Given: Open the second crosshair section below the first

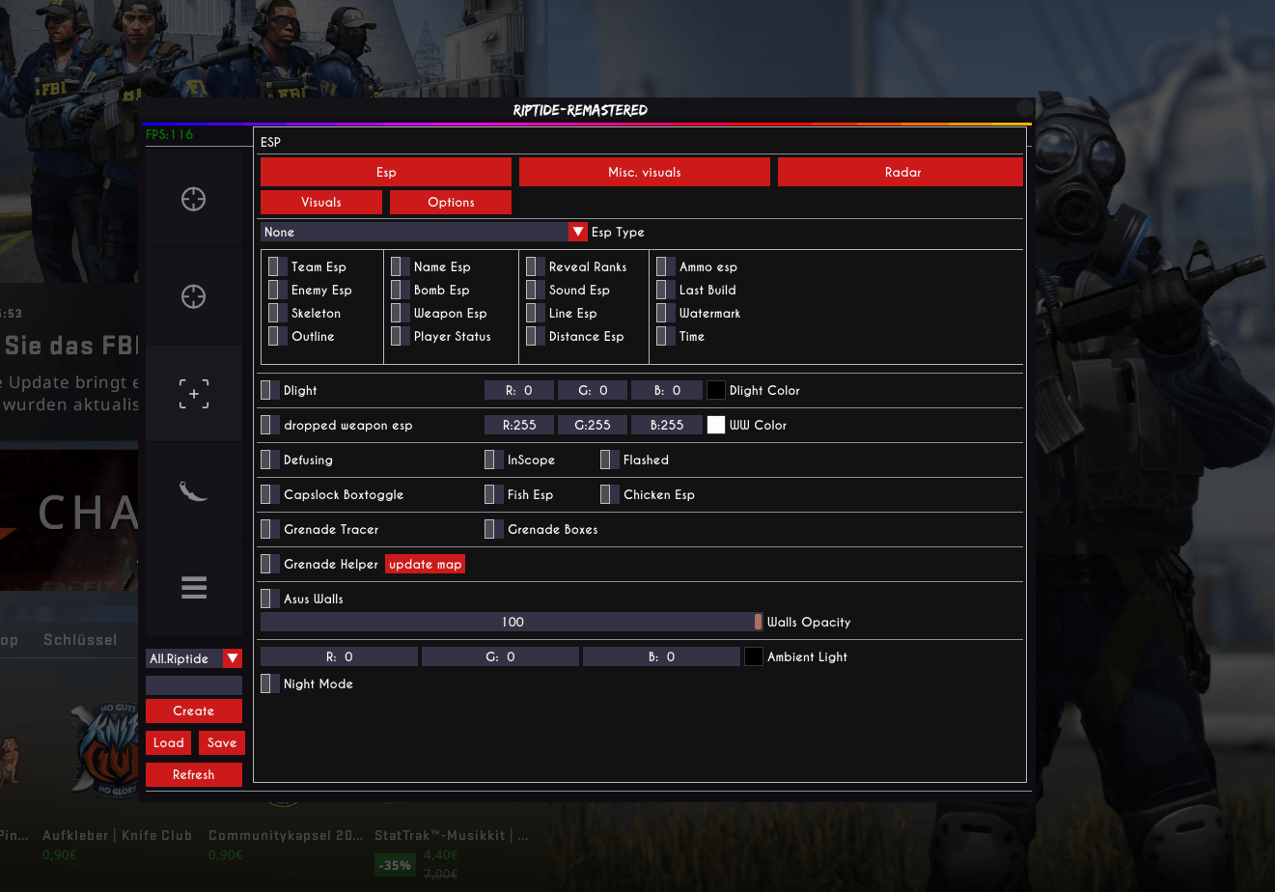Looking at the screenshot, I should click(x=194, y=296).
